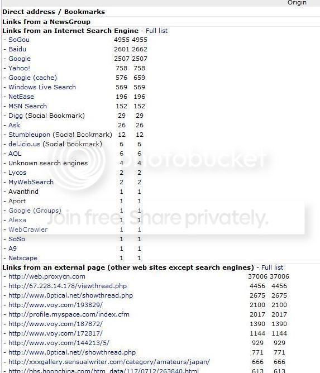The image size is (320, 373).
Task: Click the 67.228.14.178/viewthread.php link
Action: click(68, 286)
